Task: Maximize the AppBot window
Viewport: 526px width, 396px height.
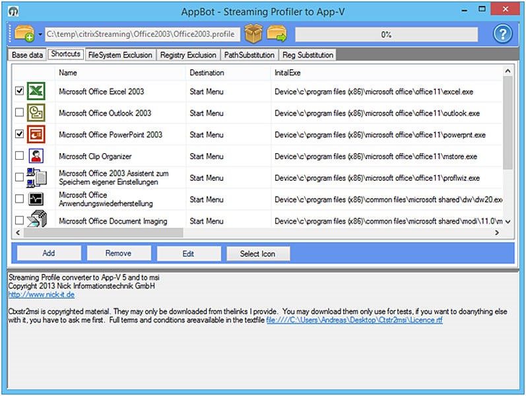Action: [482, 9]
